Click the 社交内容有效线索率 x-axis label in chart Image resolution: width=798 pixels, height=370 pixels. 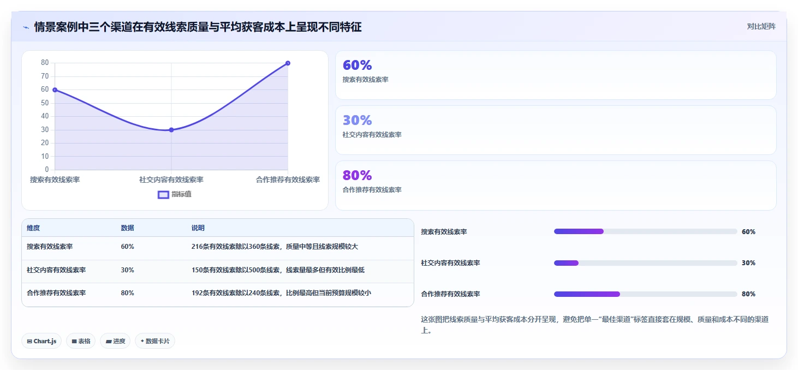pos(171,180)
